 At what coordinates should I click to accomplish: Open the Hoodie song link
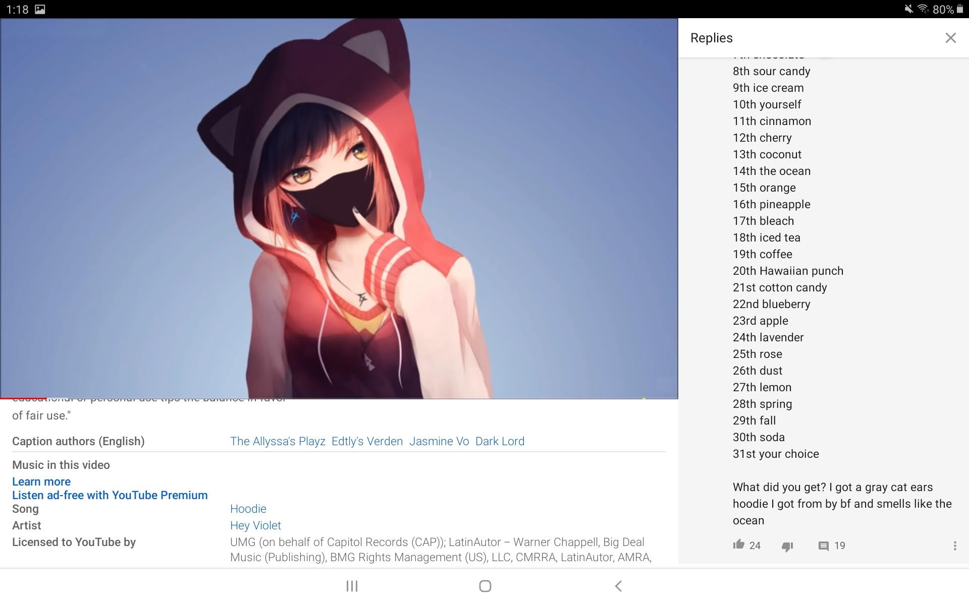[x=248, y=509]
